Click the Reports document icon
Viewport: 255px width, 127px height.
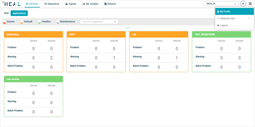106,4
